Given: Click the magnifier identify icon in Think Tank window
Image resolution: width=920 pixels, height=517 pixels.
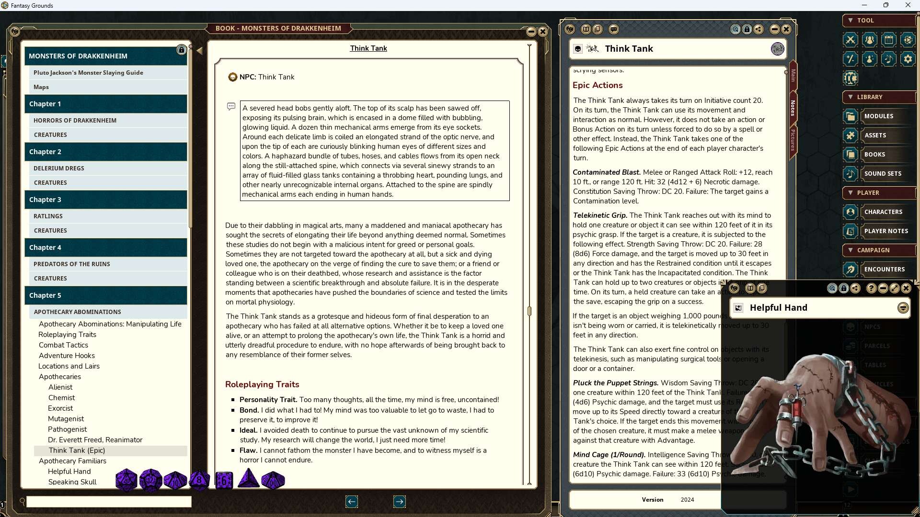Looking at the screenshot, I should [x=735, y=29].
